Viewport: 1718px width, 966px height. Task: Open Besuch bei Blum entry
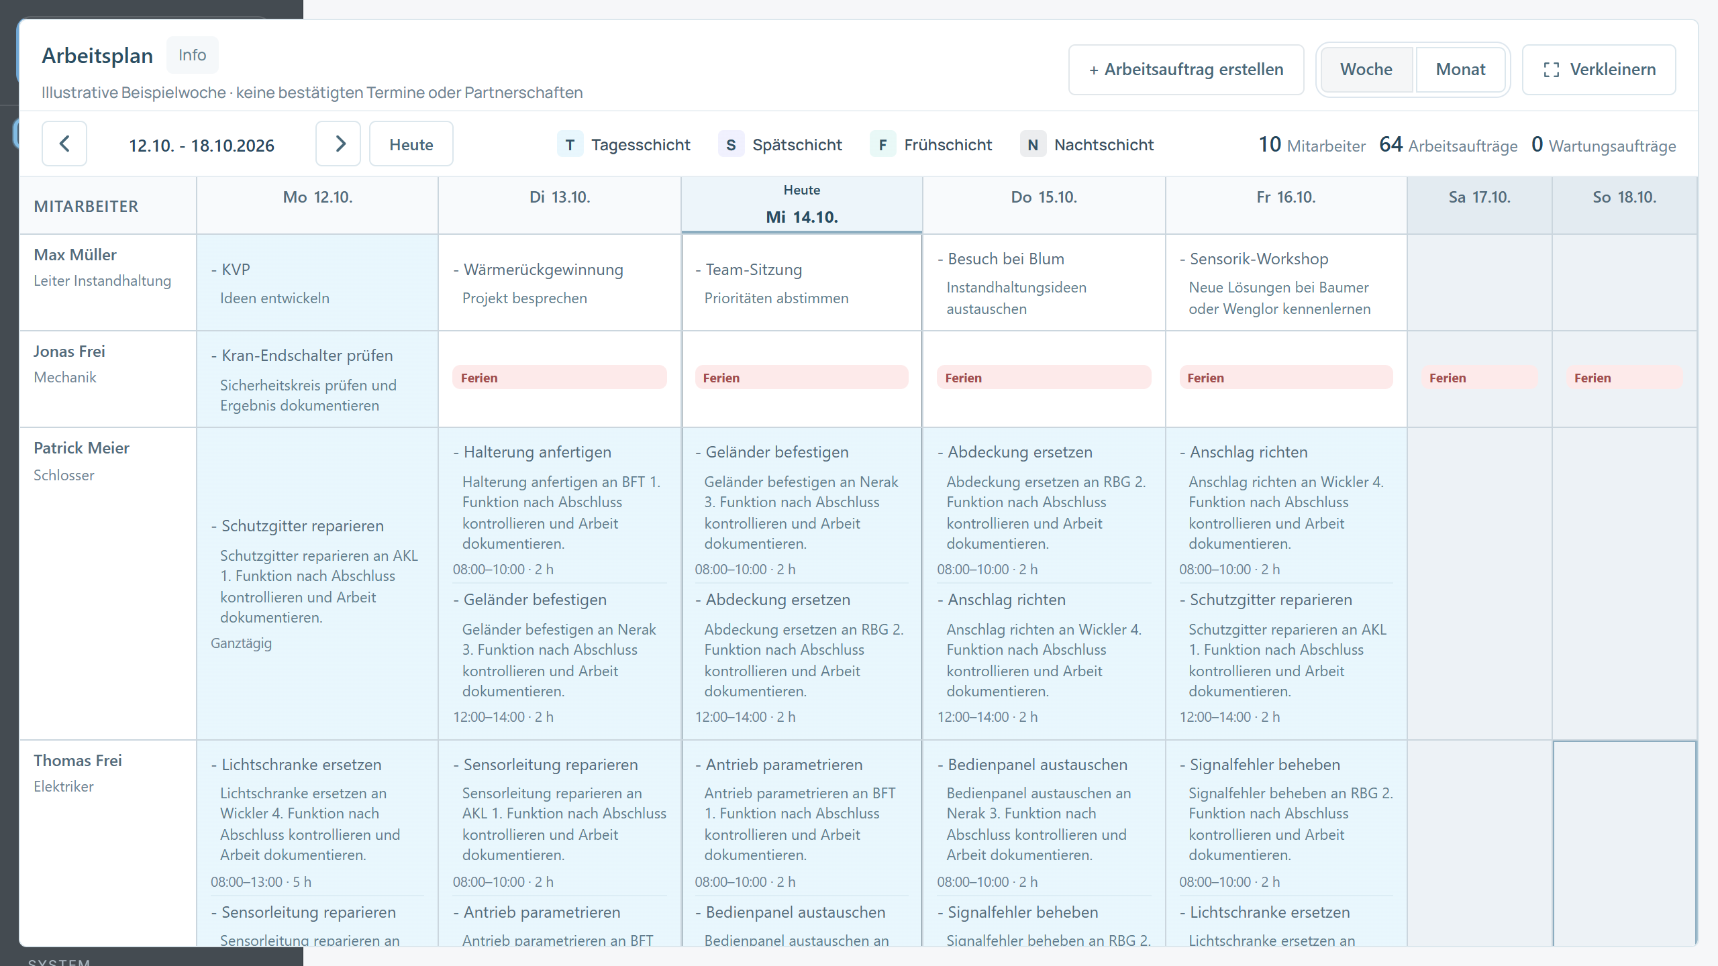[x=1044, y=283]
